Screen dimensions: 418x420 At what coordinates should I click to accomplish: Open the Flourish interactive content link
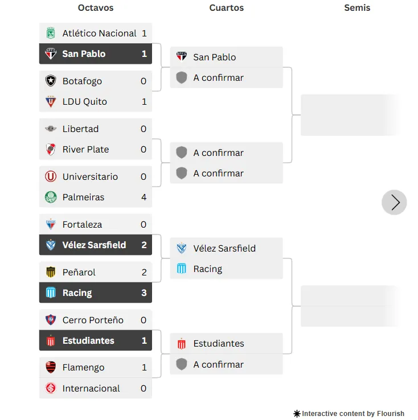[349, 414]
